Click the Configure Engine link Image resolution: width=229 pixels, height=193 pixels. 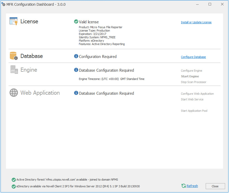point(191,71)
